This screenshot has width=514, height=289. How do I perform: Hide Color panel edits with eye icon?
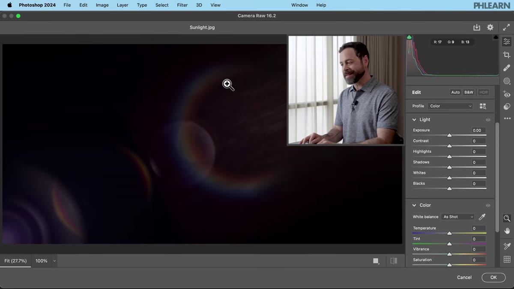click(x=488, y=205)
